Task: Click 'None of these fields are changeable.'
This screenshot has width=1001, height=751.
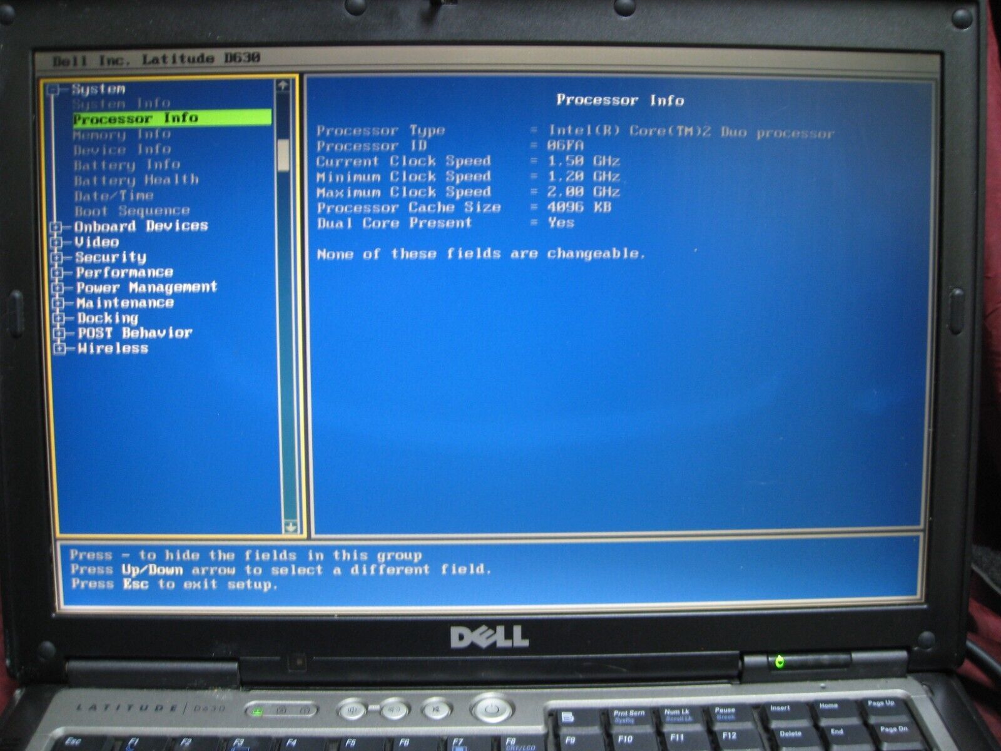Action: pyautogui.click(x=480, y=253)
